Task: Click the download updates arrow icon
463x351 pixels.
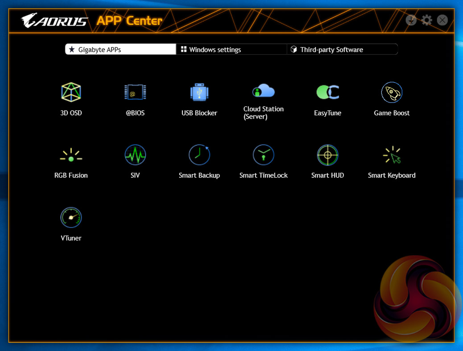Action: click(411, 20)
